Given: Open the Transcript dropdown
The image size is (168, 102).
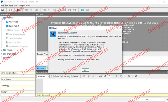Looking at the screenshot, I should pos(43,76).
